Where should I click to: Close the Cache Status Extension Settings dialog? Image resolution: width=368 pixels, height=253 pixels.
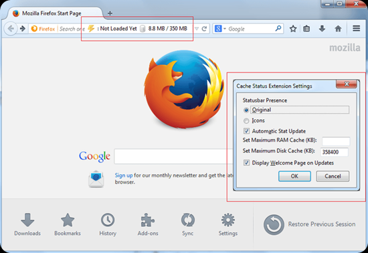point(347,84)
